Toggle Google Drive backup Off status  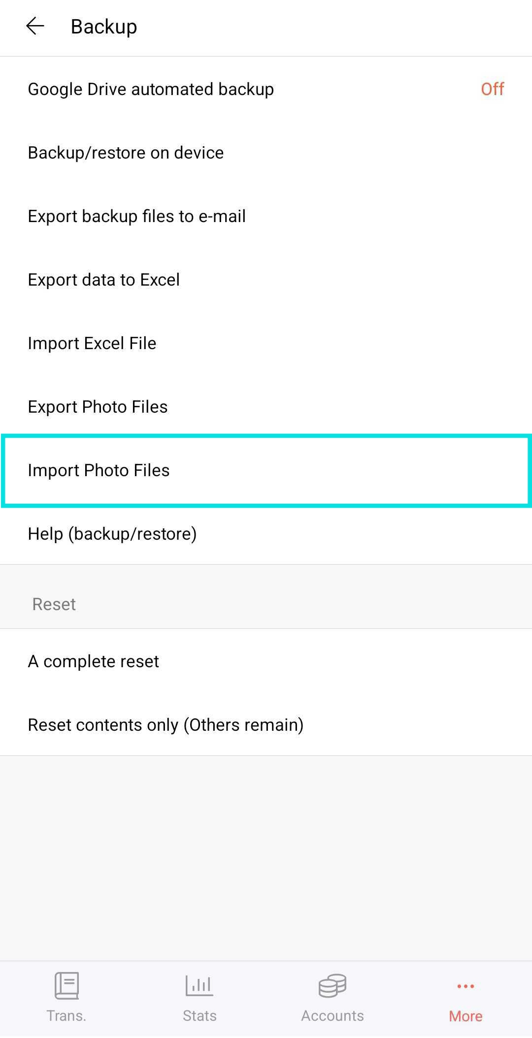(x=492, y=89)
